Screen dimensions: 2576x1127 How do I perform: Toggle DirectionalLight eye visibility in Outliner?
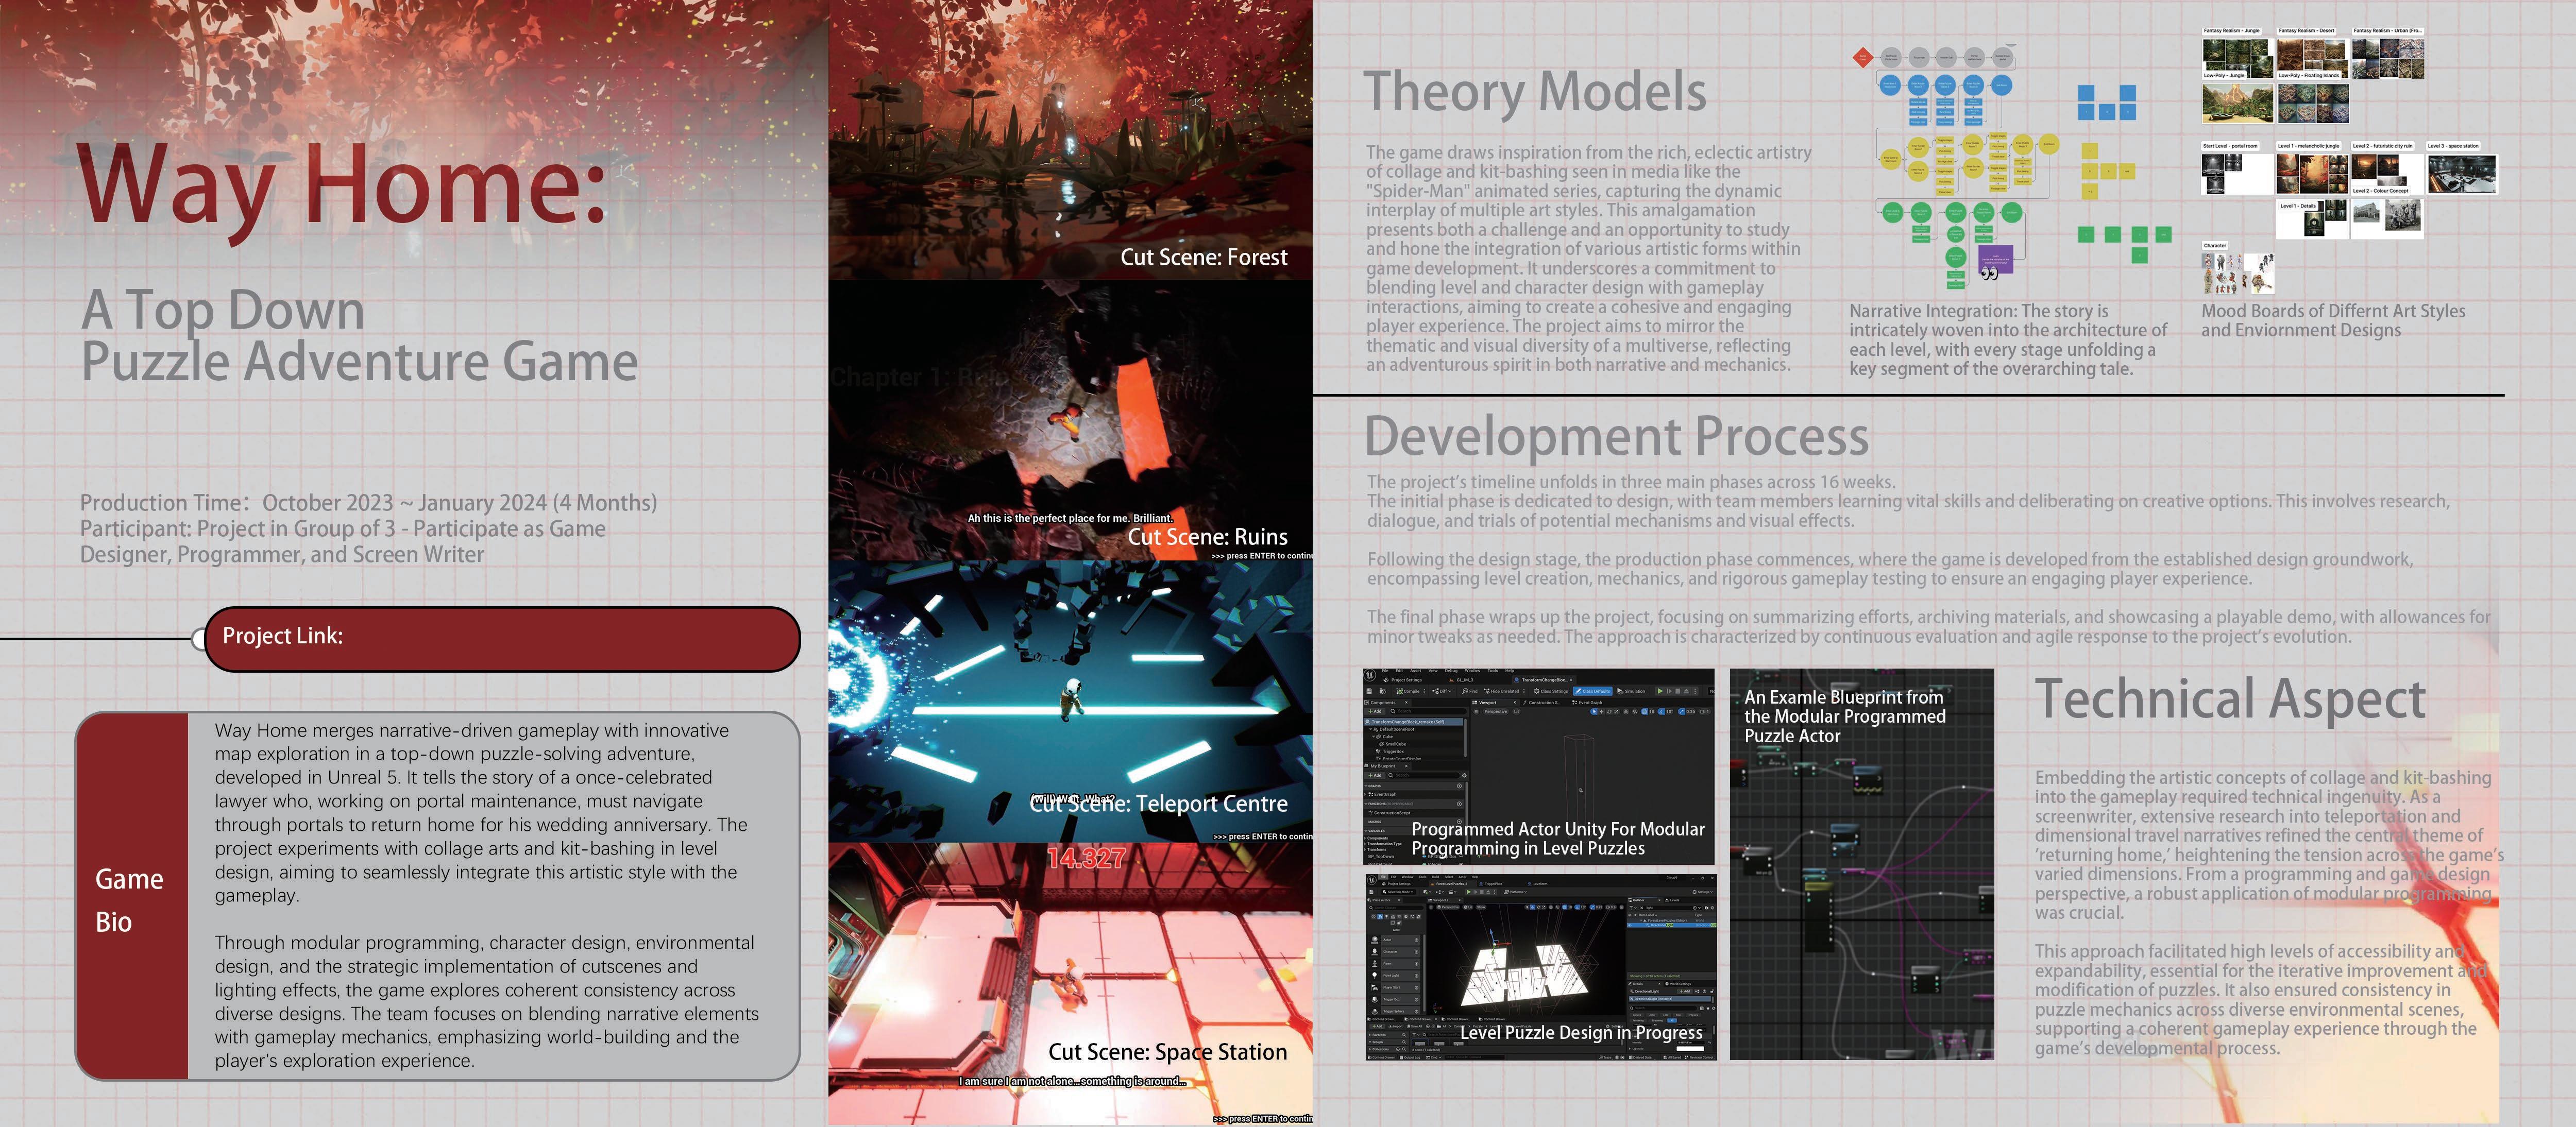[1630, 925]
